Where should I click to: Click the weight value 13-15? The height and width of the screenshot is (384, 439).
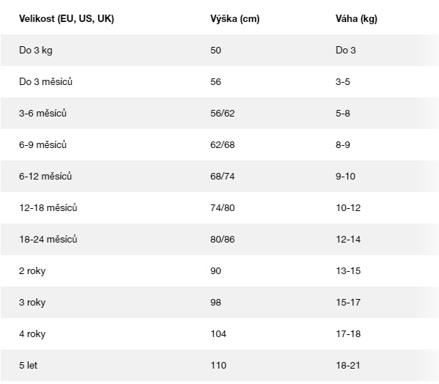pos(348,270)
